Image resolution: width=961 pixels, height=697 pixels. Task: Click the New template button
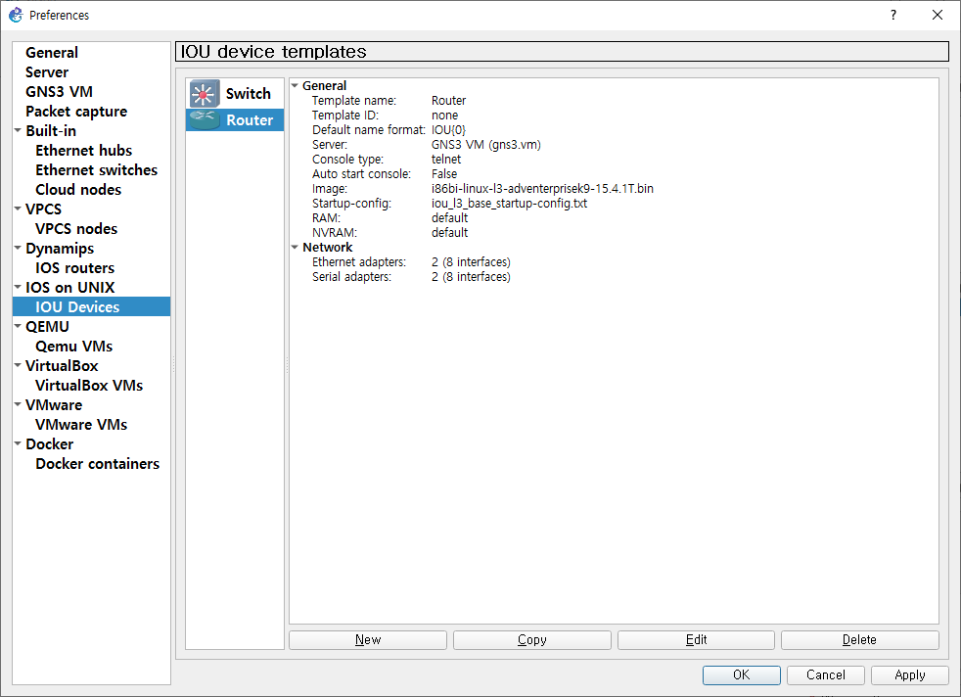point(368,640)
